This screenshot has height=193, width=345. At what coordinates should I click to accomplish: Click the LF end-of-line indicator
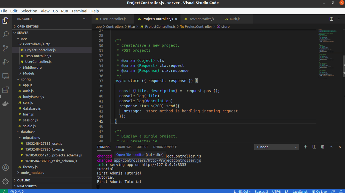[286, 191]
